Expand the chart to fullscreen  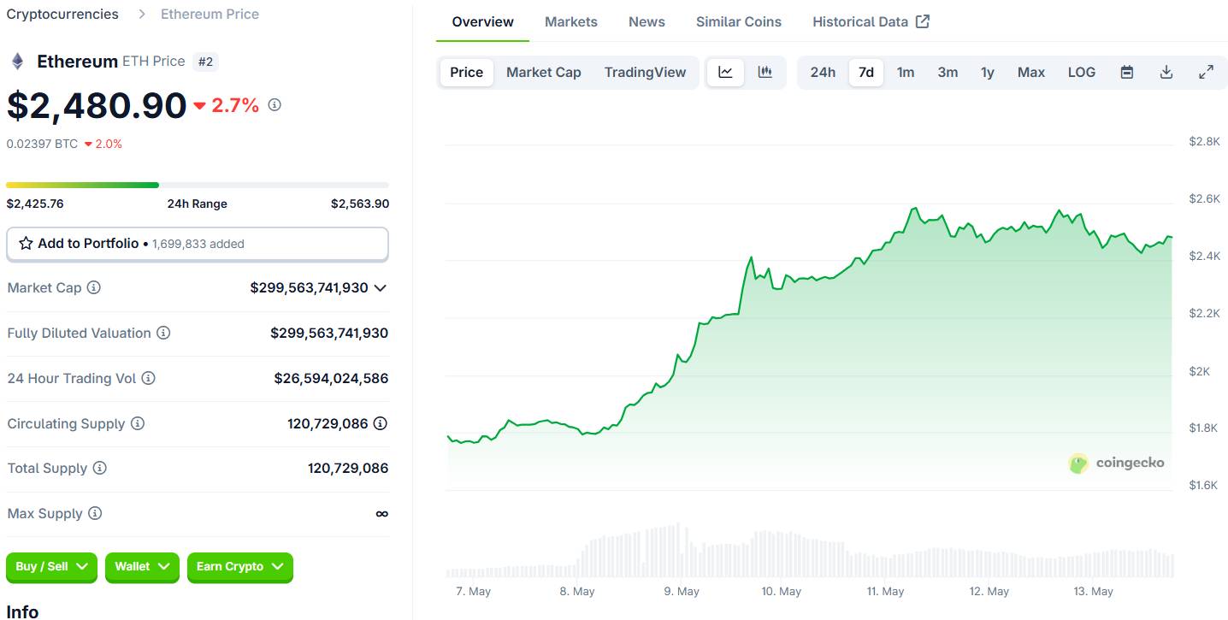click(1206, 72)
